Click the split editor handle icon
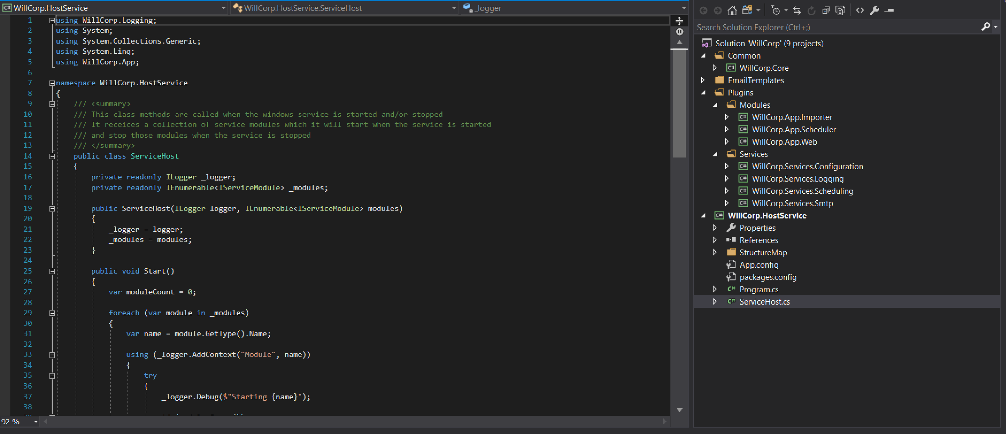The image size is (1006, 434). pyautogui.click(x=680, y=21)
